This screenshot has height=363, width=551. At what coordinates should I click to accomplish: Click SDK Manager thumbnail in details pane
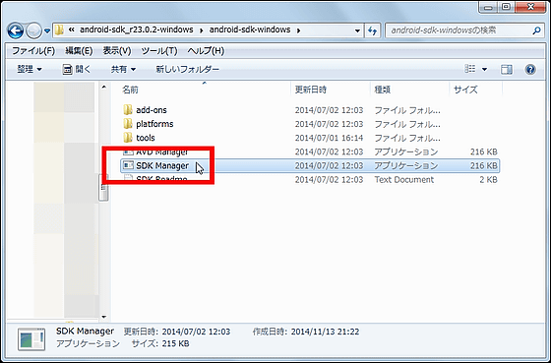coord(31,339)
